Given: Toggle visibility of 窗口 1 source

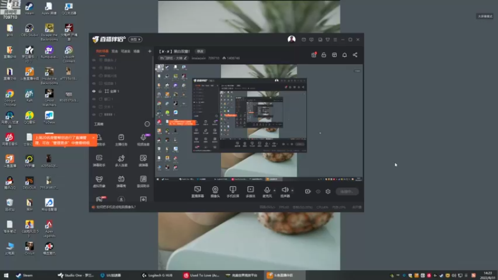Looking at the screenshot, I should [94, 99].
